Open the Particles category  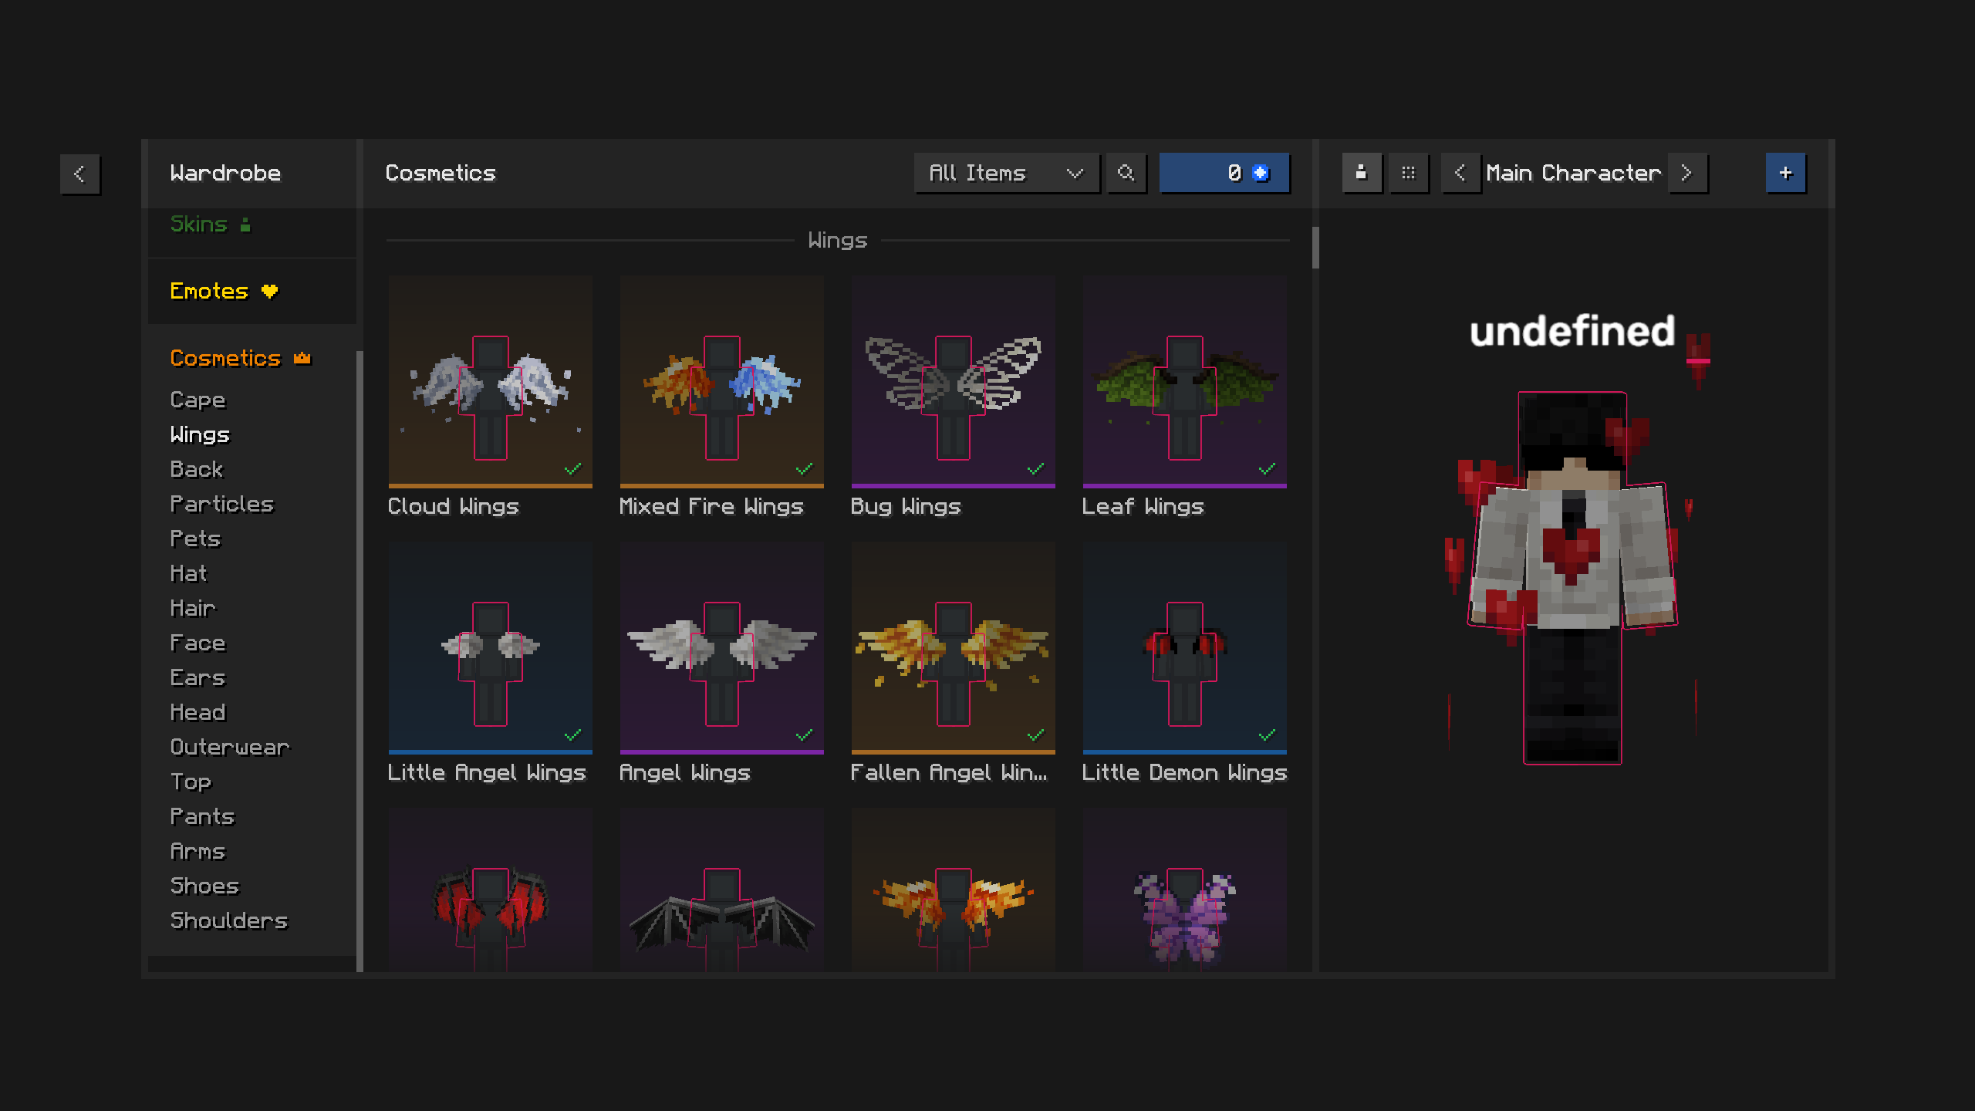click(221, 504)
